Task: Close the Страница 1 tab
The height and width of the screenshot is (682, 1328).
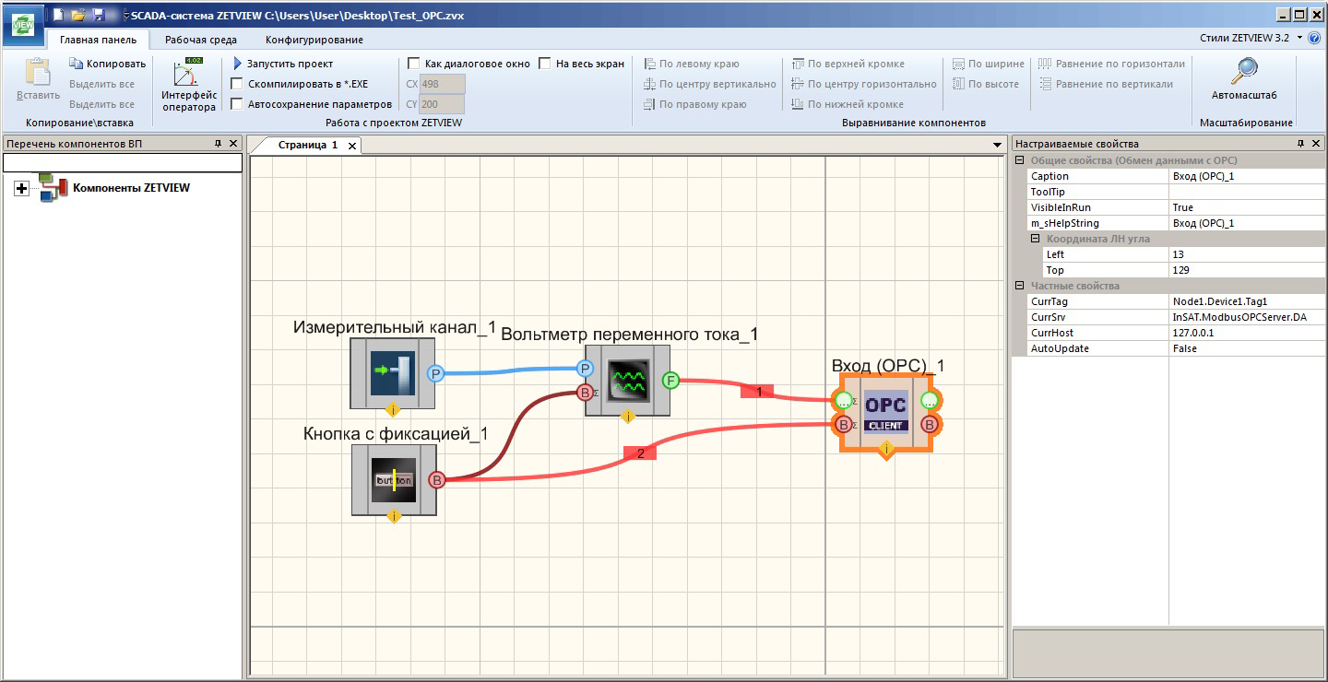Action: (352, 146)
